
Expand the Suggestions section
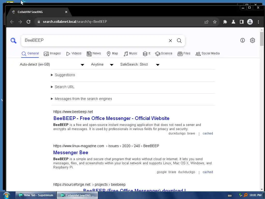click(63, 75)
